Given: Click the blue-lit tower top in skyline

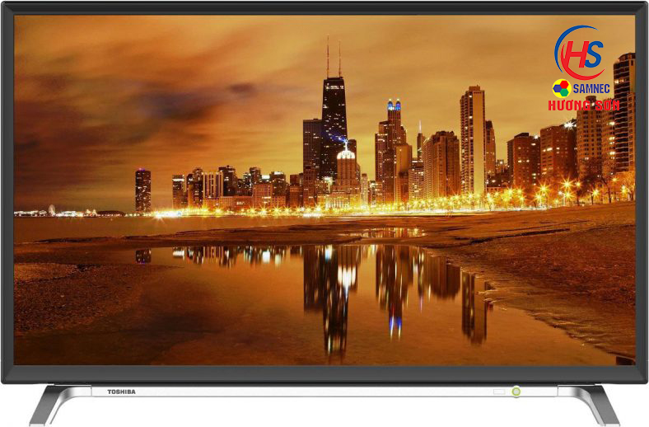Looking at the screenshot, I should 394,106.
